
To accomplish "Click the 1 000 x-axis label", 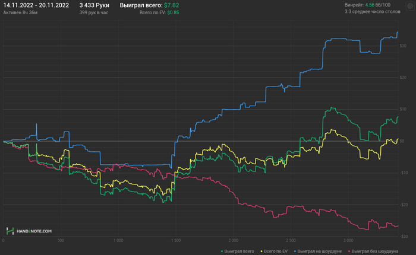I will [x=118, y=240].
